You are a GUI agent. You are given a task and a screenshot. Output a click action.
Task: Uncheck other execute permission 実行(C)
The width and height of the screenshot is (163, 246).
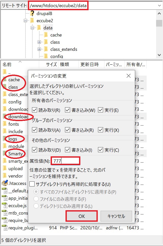point(101,150)
